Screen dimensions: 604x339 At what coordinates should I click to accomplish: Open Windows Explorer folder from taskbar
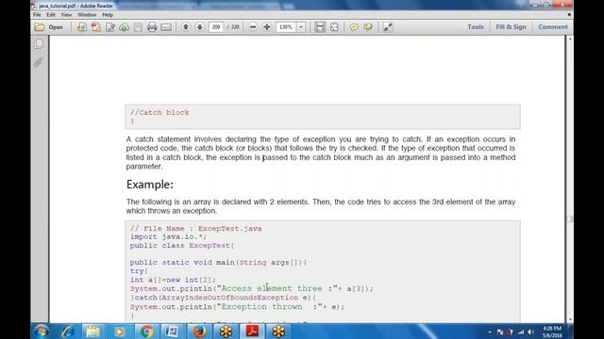pyautogui.click(x=92, y=331)
